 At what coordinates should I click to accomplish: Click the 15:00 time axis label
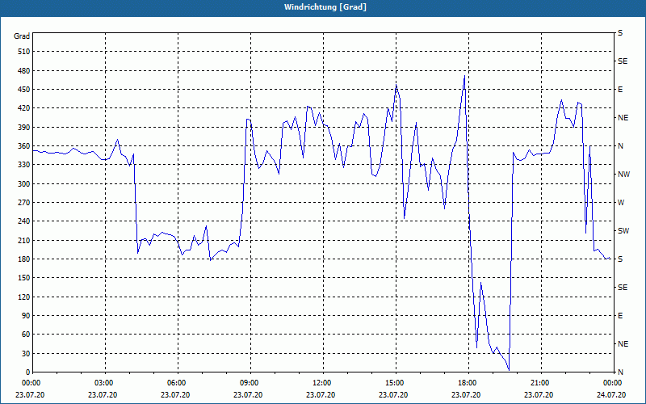394,383
